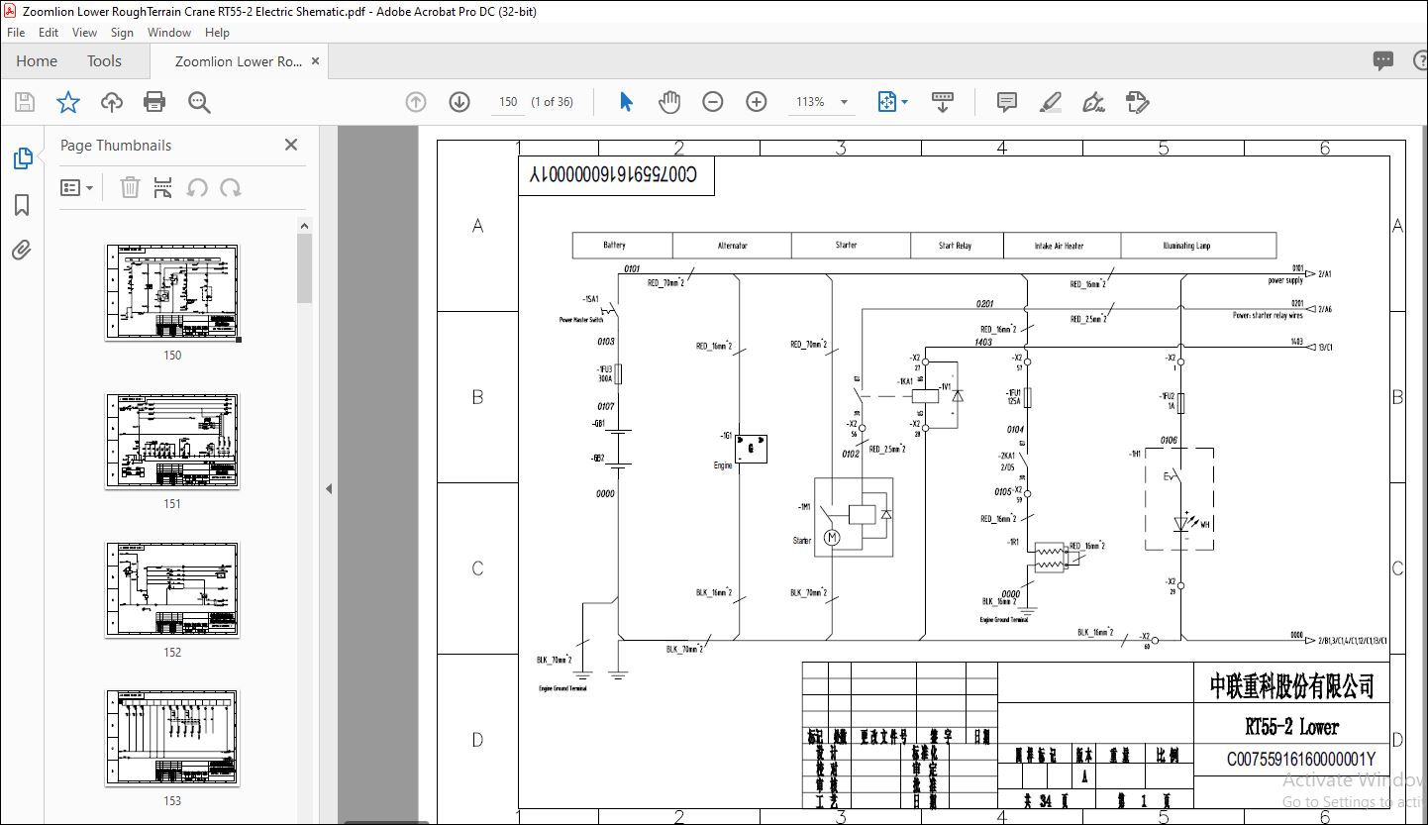Open the Add comment tool
Screen dimensions: 1428x825
tap(1007, 102)
